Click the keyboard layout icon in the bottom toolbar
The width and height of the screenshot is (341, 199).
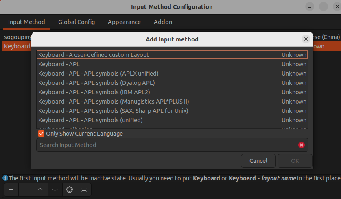(x=84, y=190)
